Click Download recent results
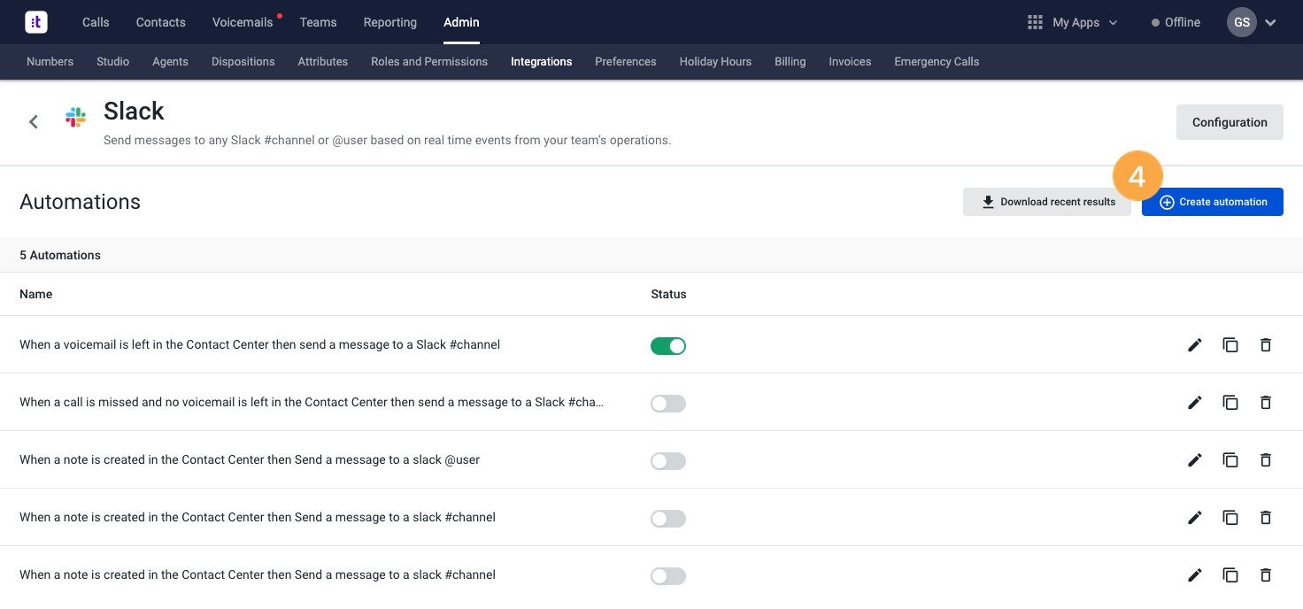 [1047, 202]
